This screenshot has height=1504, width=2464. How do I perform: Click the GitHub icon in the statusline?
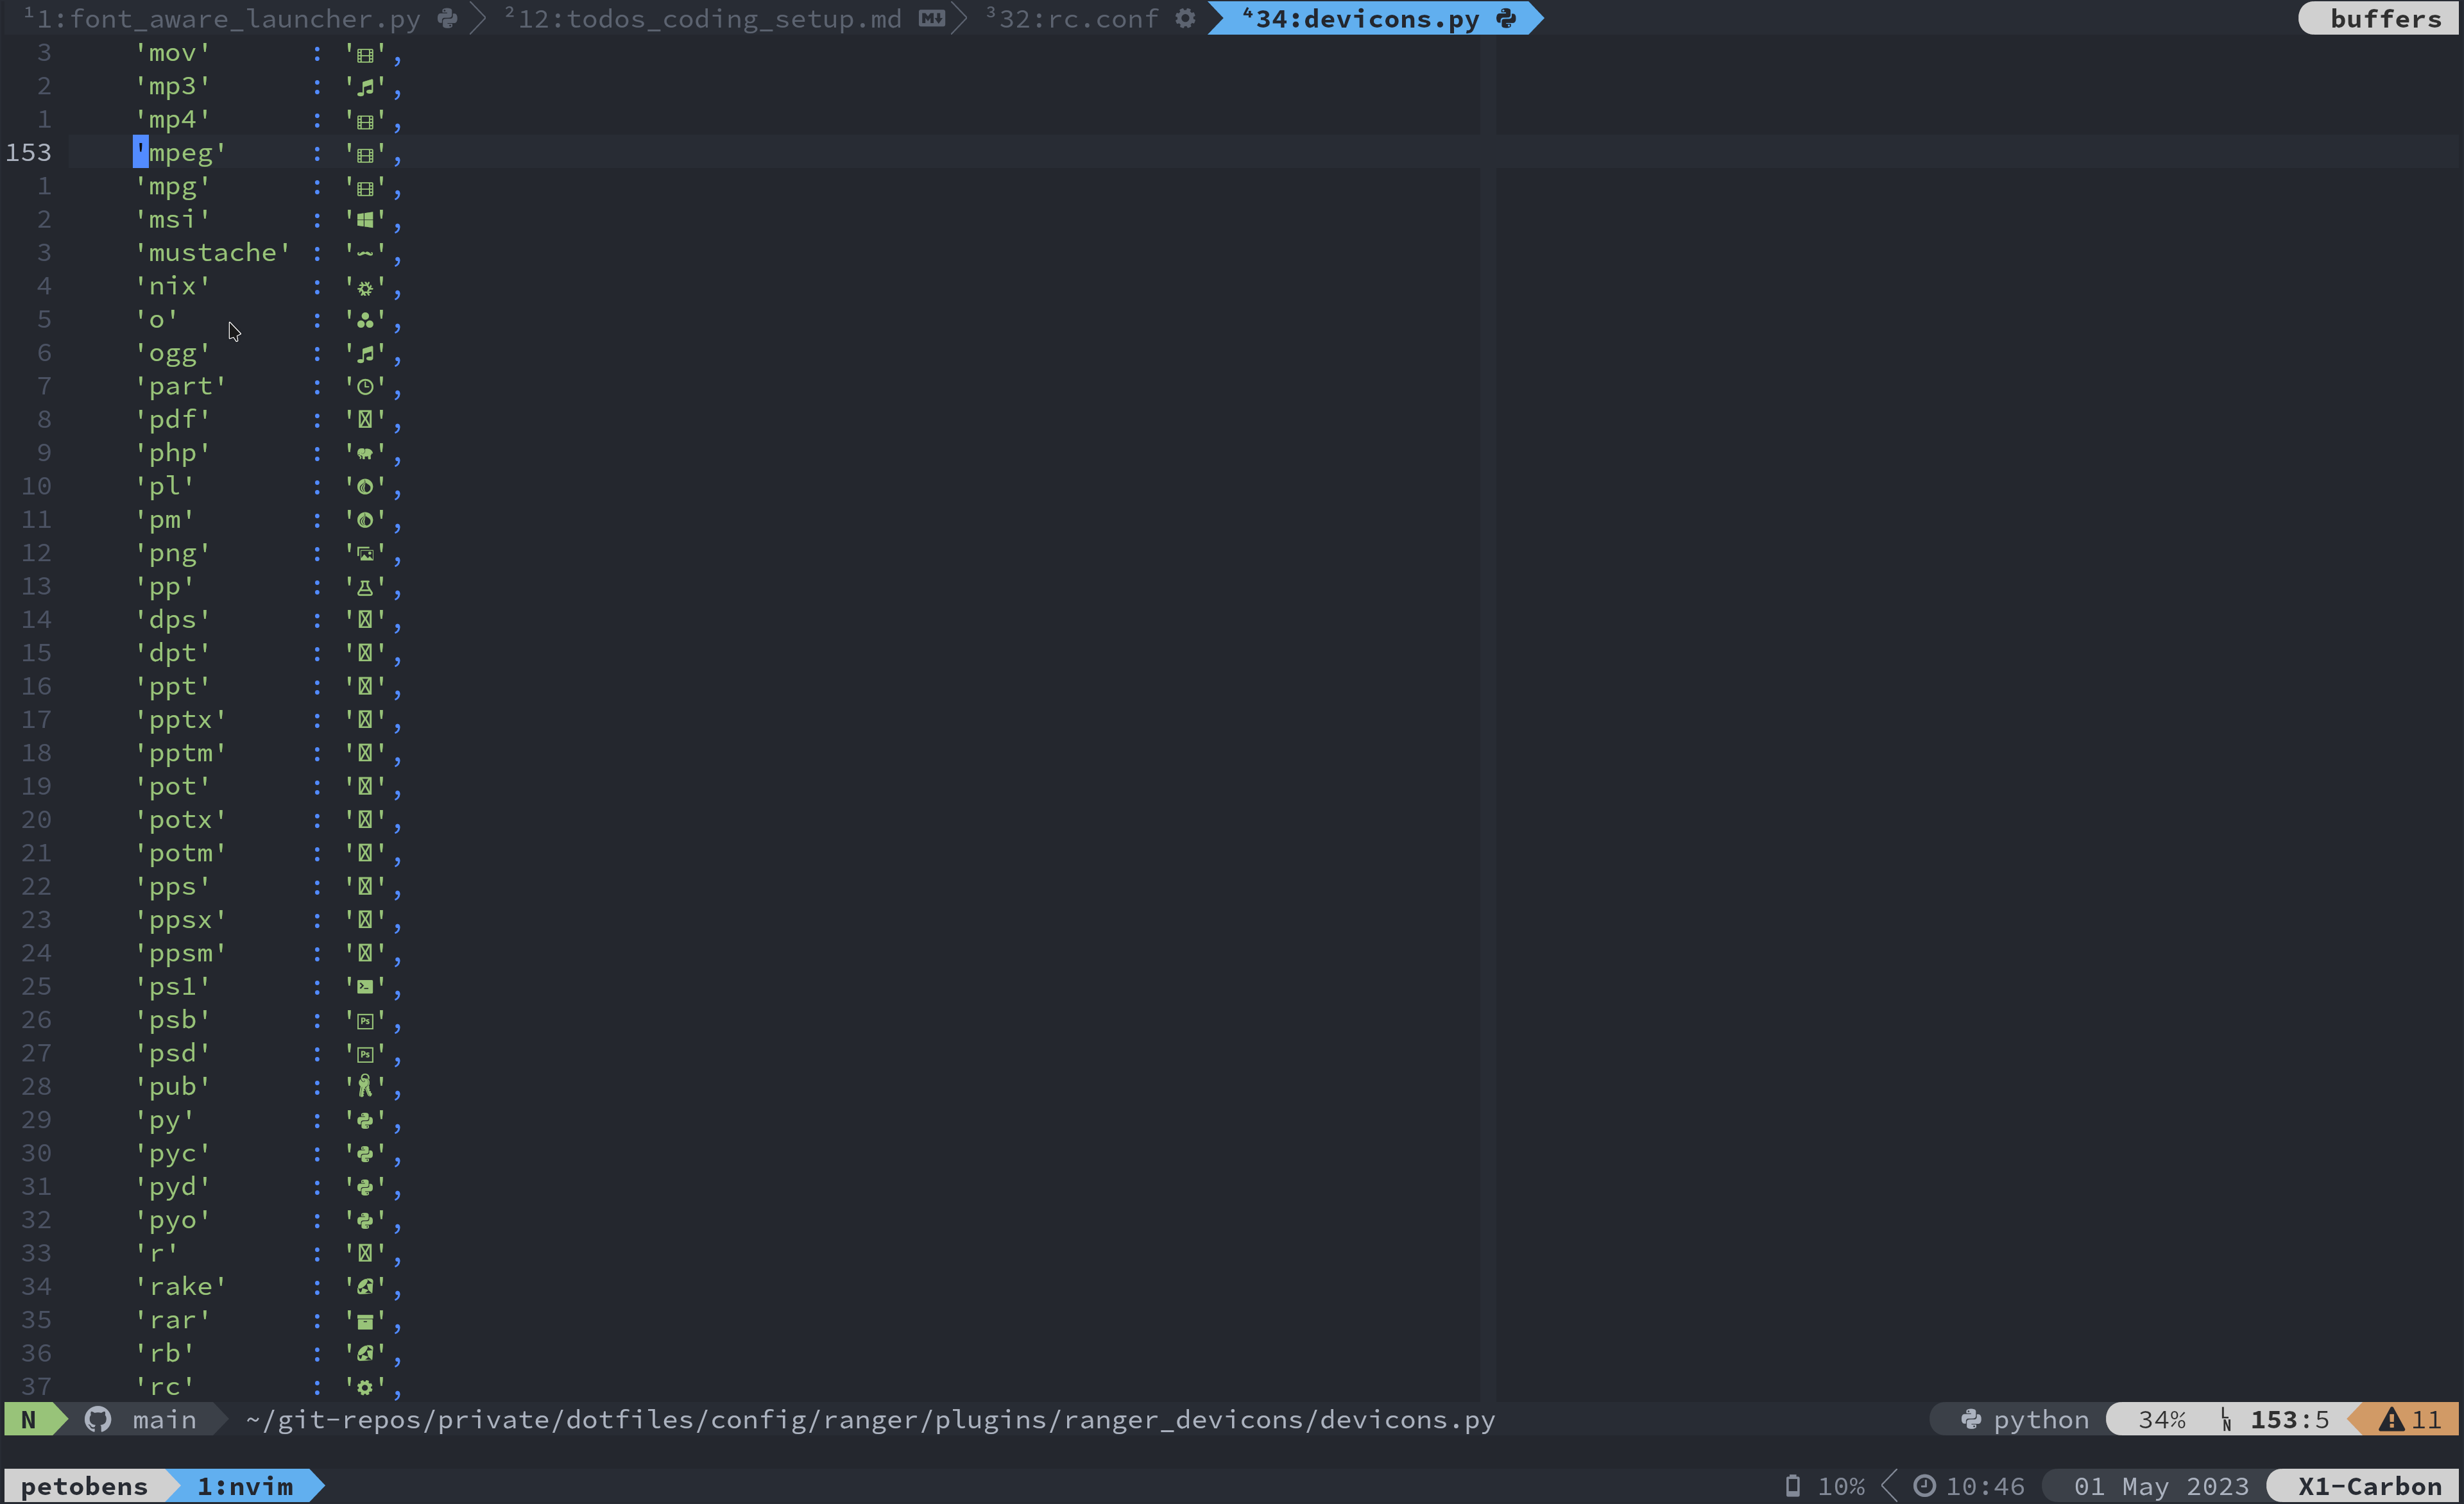(97, 1419)
